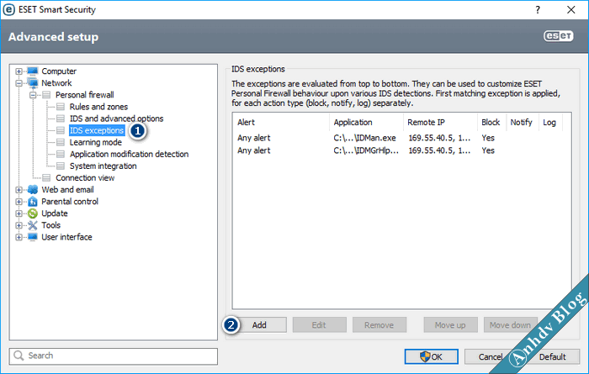Click the Computer monitor icon in tree

click(x=33, y=71)
